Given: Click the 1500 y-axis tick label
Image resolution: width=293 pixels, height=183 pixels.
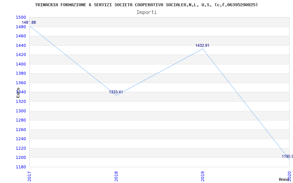Looking at the screenshot, I should click(x=21, y=17).
